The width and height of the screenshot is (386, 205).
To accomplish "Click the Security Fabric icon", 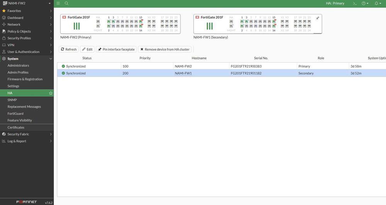I will [4, 134].
